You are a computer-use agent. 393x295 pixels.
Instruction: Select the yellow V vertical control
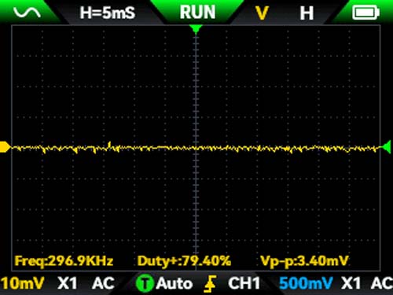[x=262, y=13]
